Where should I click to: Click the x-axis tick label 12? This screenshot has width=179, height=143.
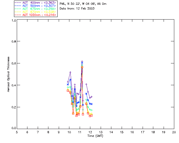click(x=90, y=132)
